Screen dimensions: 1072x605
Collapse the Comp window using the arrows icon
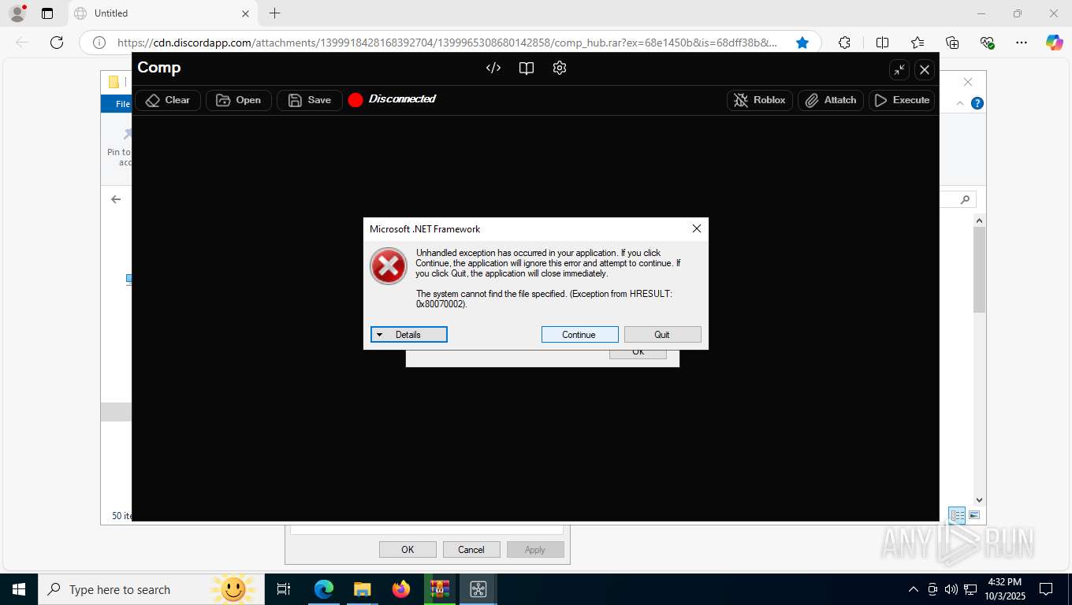(899, 69)
